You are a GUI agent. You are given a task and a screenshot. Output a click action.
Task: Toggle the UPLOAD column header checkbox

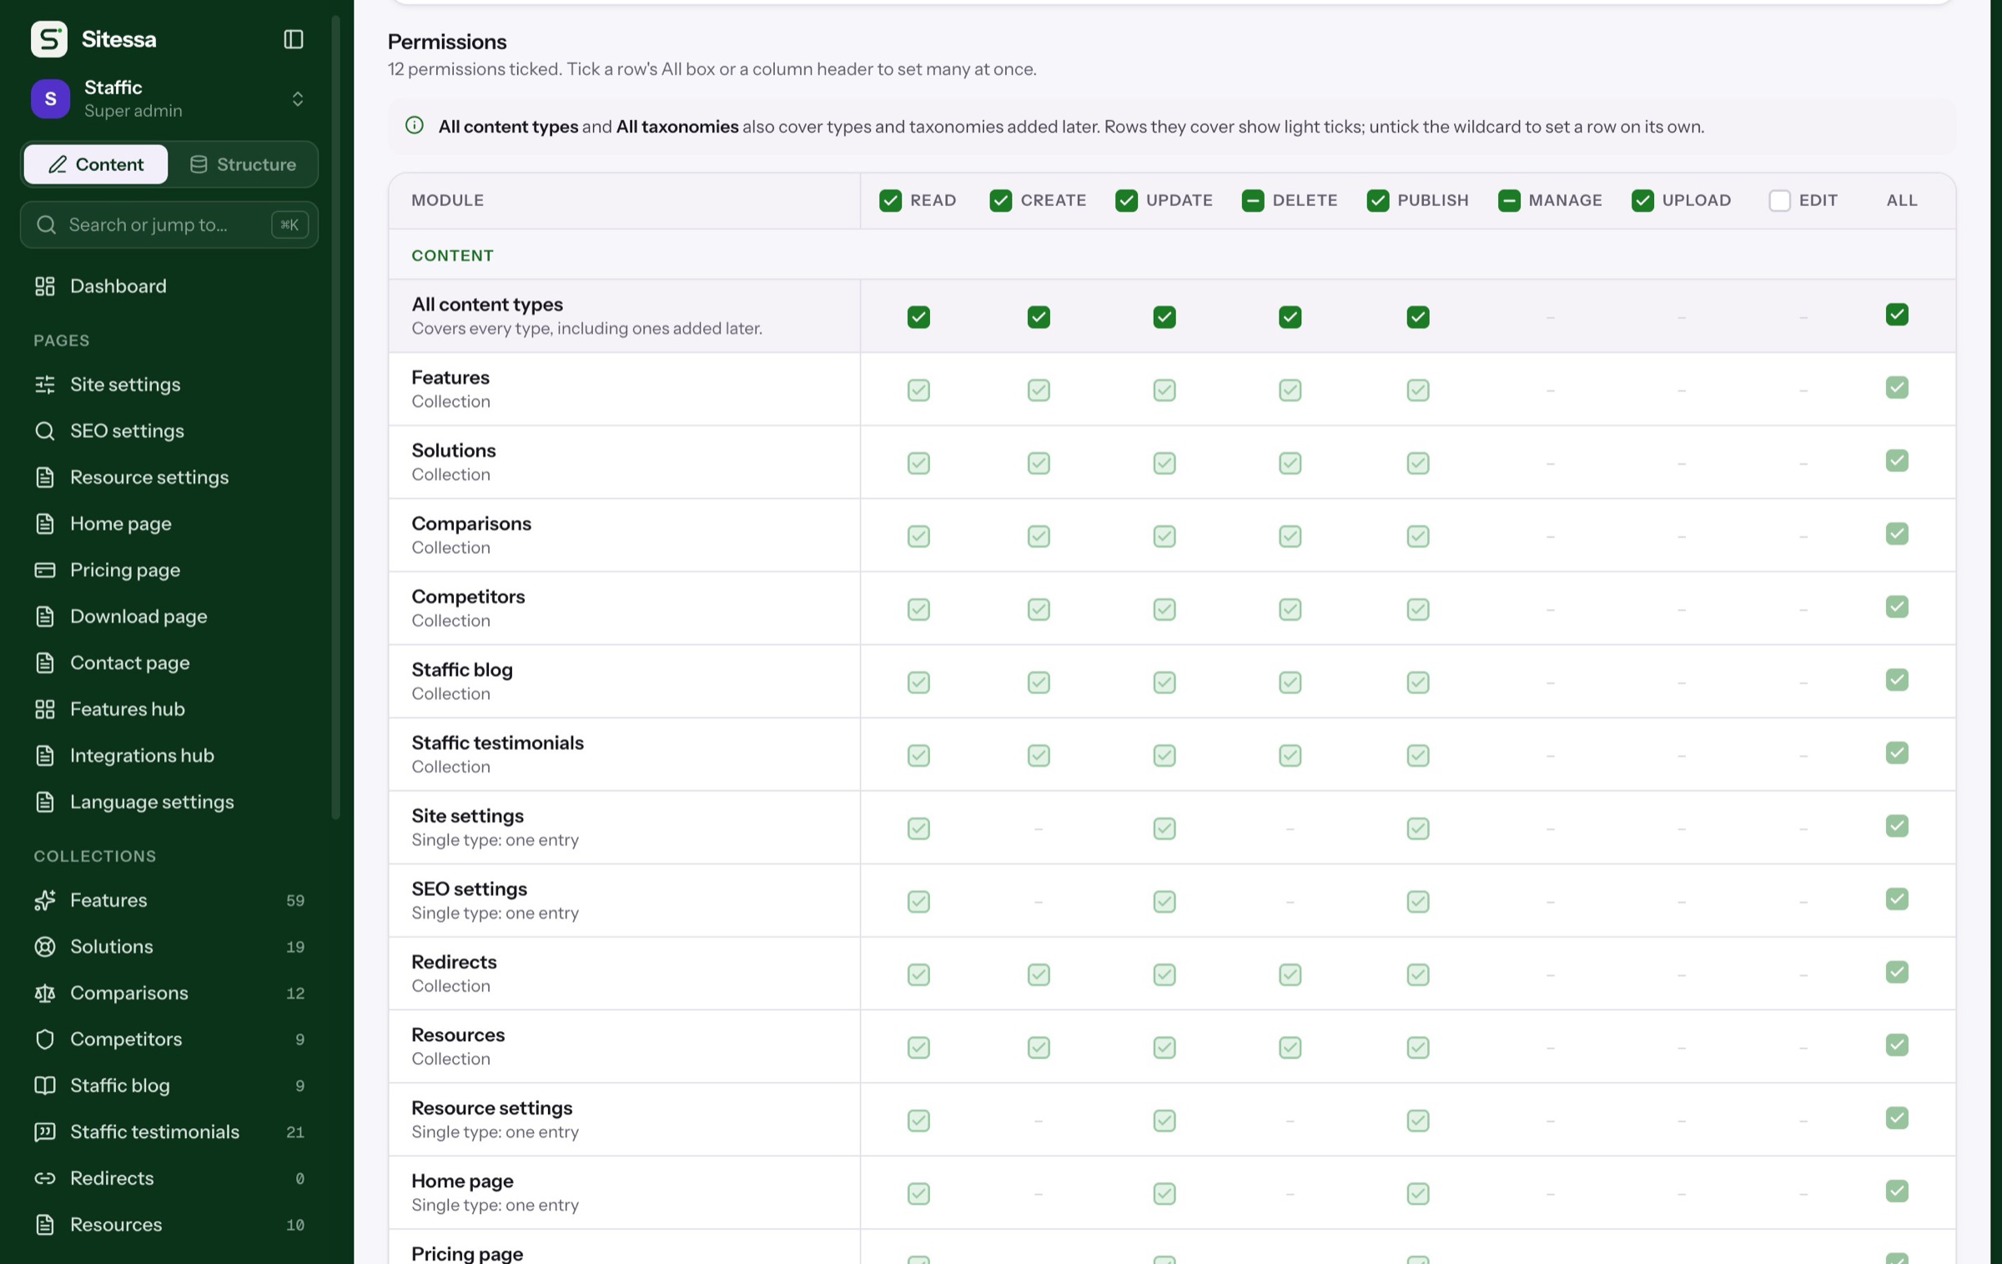pyautogui.click(x=1642, y=200)
